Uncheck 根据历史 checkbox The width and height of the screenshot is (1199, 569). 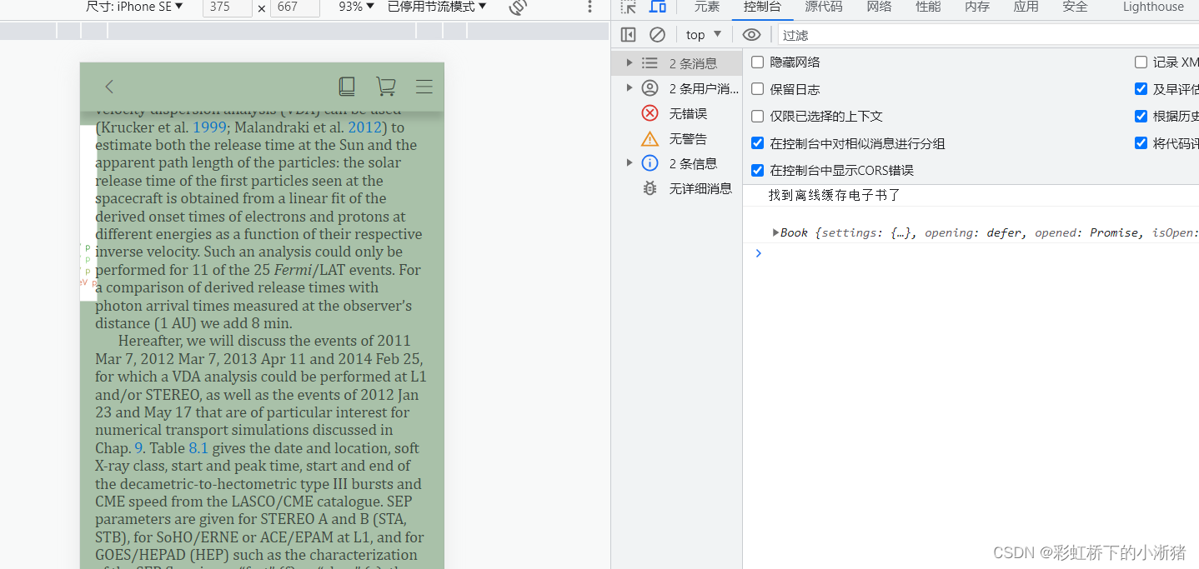pos(1141,116)
